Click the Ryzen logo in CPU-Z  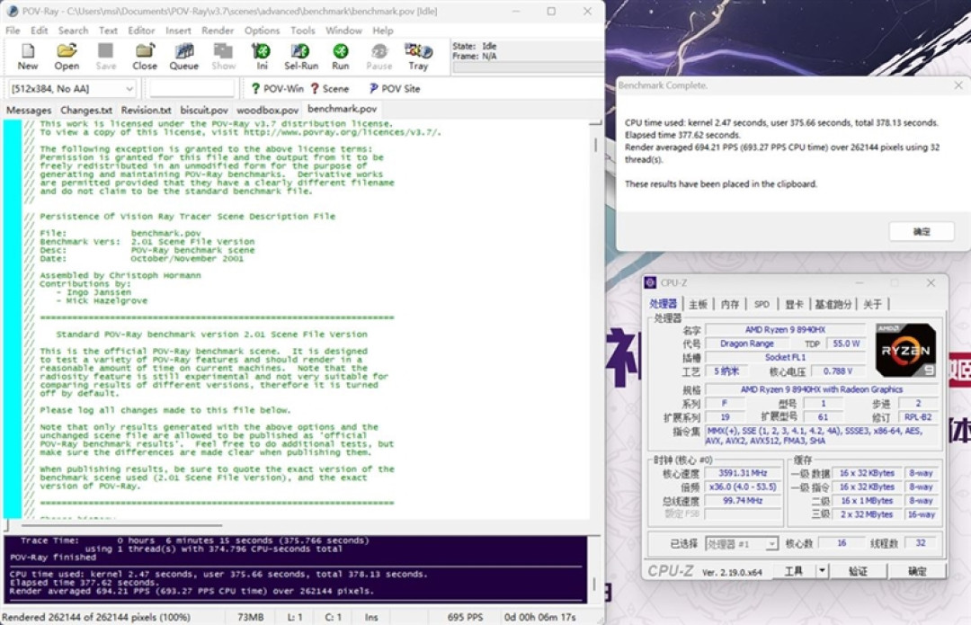click(x=905, y=350)
